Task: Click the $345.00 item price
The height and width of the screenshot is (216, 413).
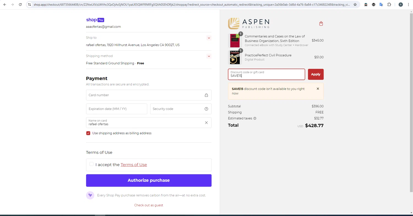Action: pyautogui.click(x=317, y=40)
